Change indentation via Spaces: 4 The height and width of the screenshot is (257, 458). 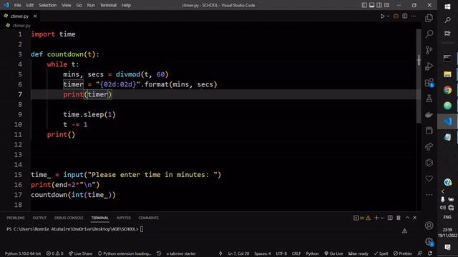(x=263, y=253)
